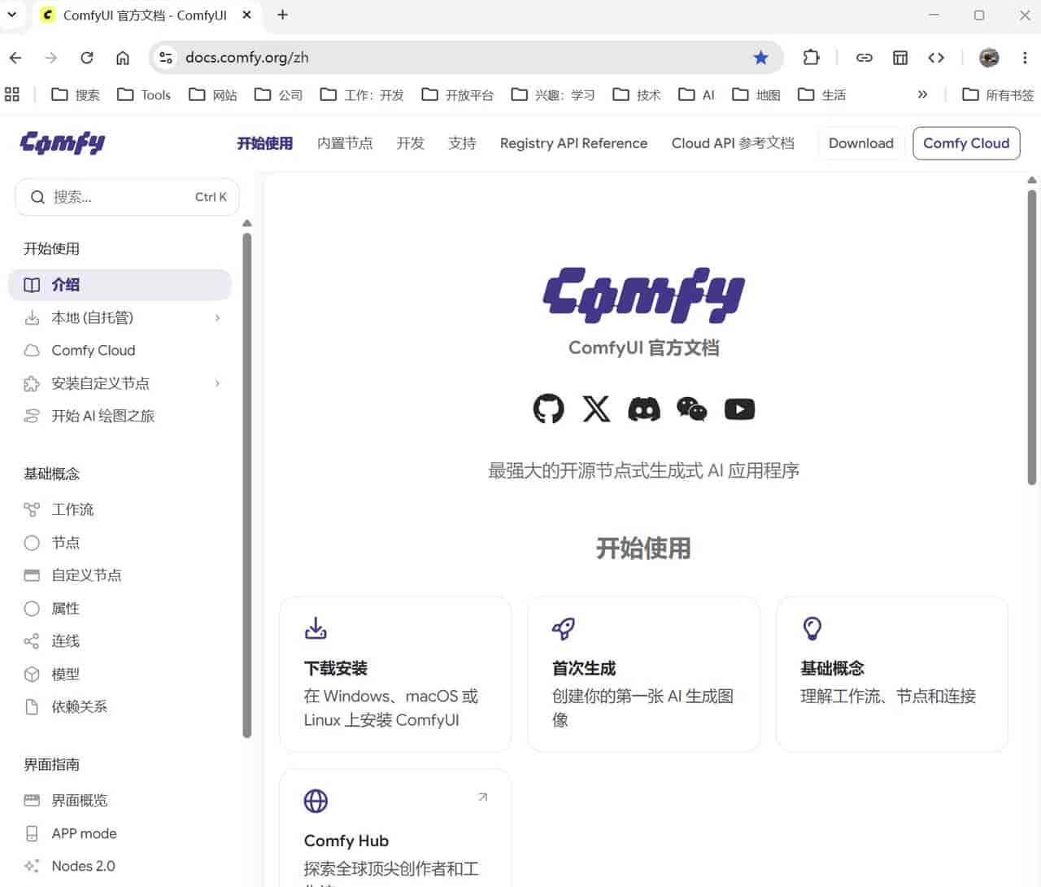Screen dimensions: 1041x887
Task: Click the Download button
Action: [x=860, y=143]
